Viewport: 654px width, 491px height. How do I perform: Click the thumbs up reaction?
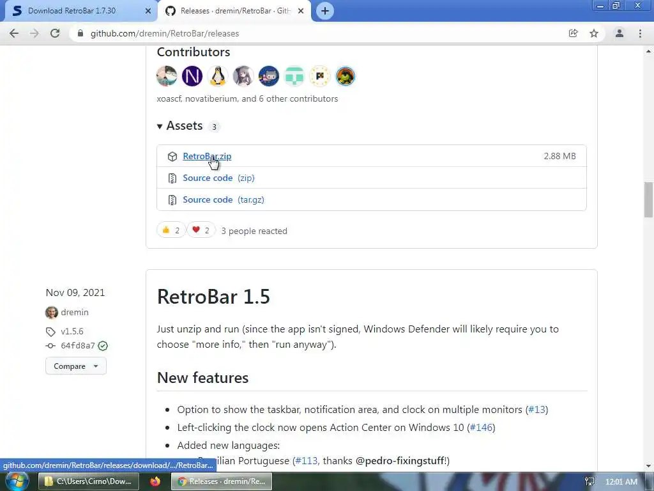(x=171, y=230)
